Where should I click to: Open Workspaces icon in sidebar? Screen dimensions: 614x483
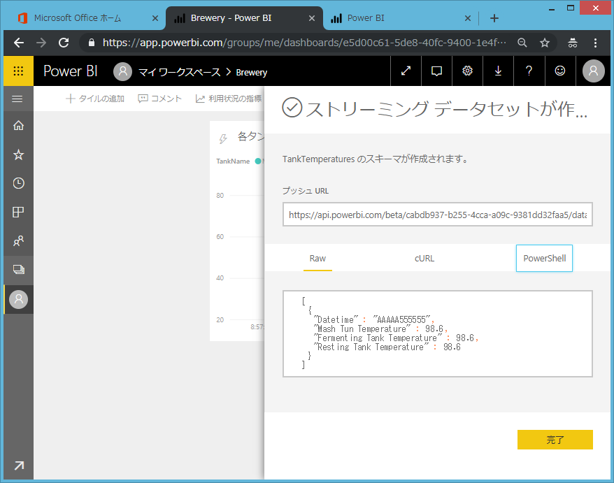pos(18,270)
